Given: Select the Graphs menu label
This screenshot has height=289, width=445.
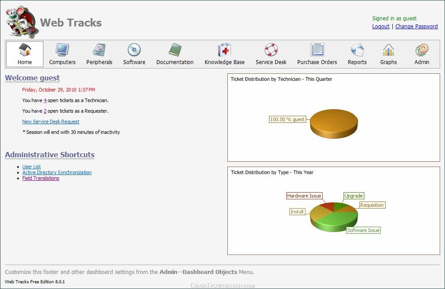Looking at the screenshot, I should tap(388, 62).
